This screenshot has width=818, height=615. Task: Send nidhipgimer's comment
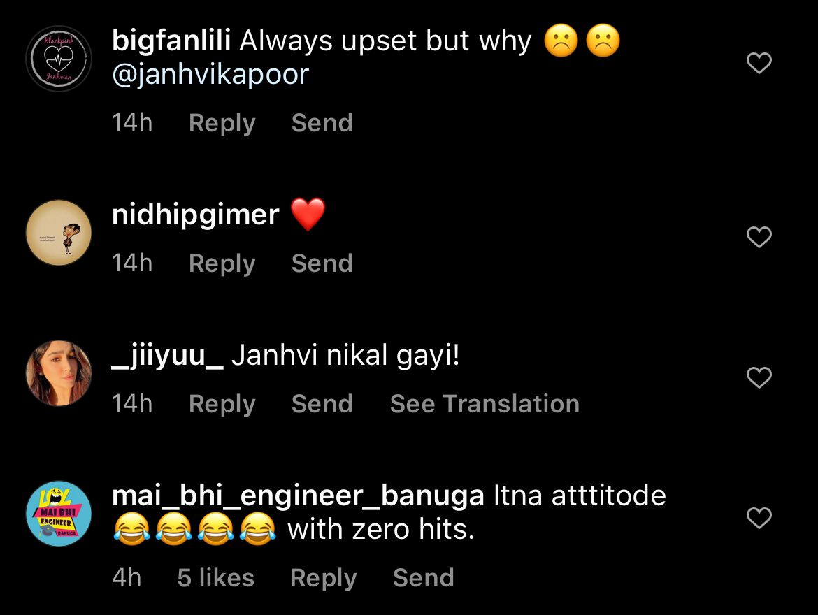point(322,263)
